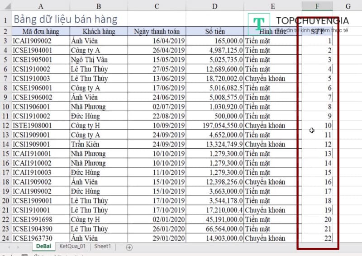The image size is (362, 256).
Task: Select the title cell 'Bảng dữ liệu bán hàng'
Action: point(65,19)
